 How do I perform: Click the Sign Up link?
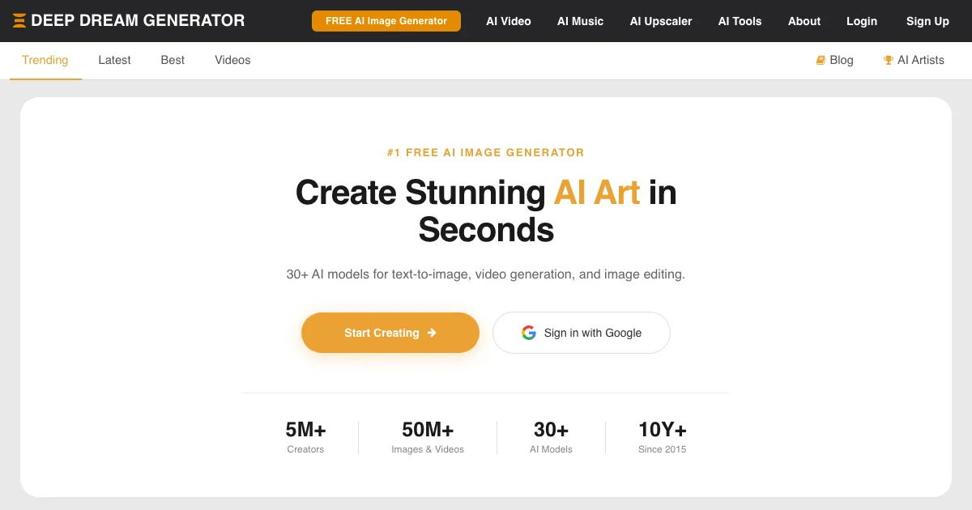[927, 21]
